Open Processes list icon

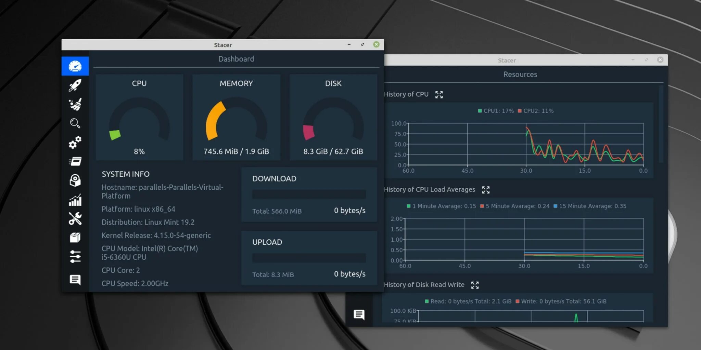[x=75, y=161]
